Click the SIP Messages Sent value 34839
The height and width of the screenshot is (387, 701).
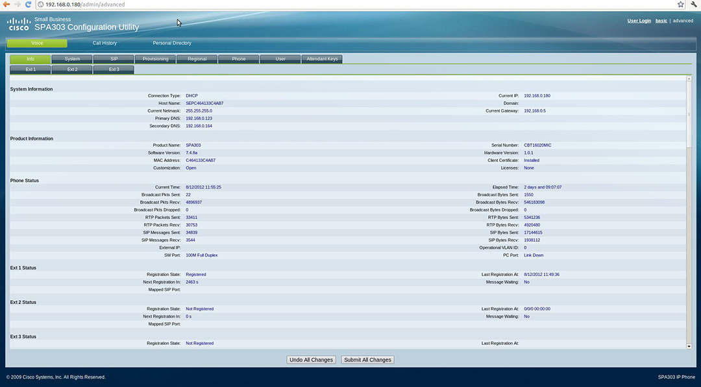coord(191,233)
